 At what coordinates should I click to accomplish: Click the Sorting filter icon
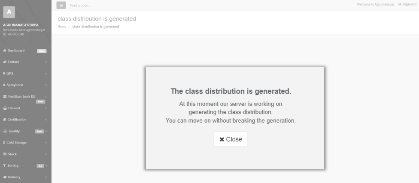(4, 166)
